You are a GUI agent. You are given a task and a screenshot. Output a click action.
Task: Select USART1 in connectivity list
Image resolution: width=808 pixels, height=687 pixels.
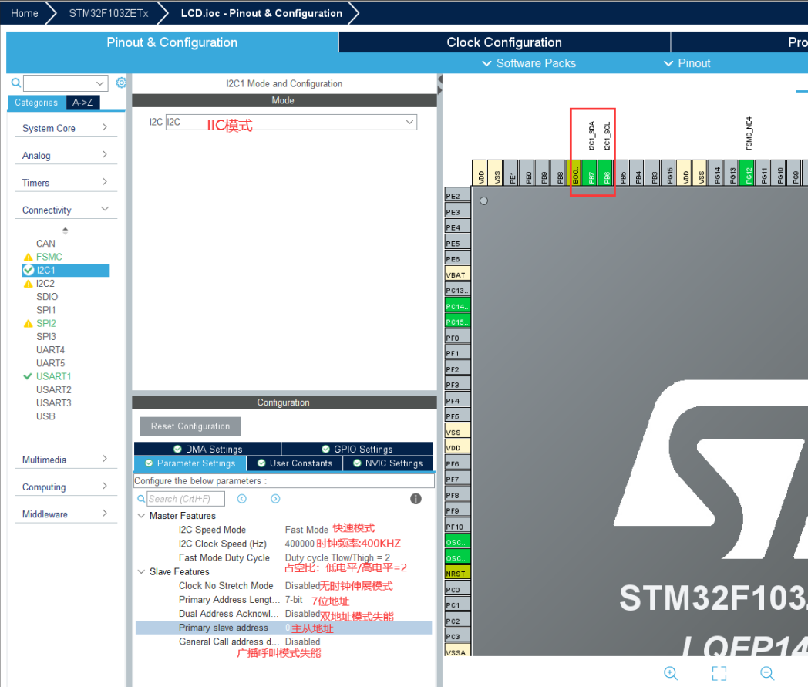pyautogui.click(x=54, y=376)
